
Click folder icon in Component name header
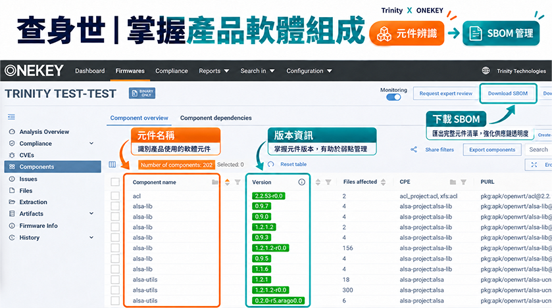214,182
